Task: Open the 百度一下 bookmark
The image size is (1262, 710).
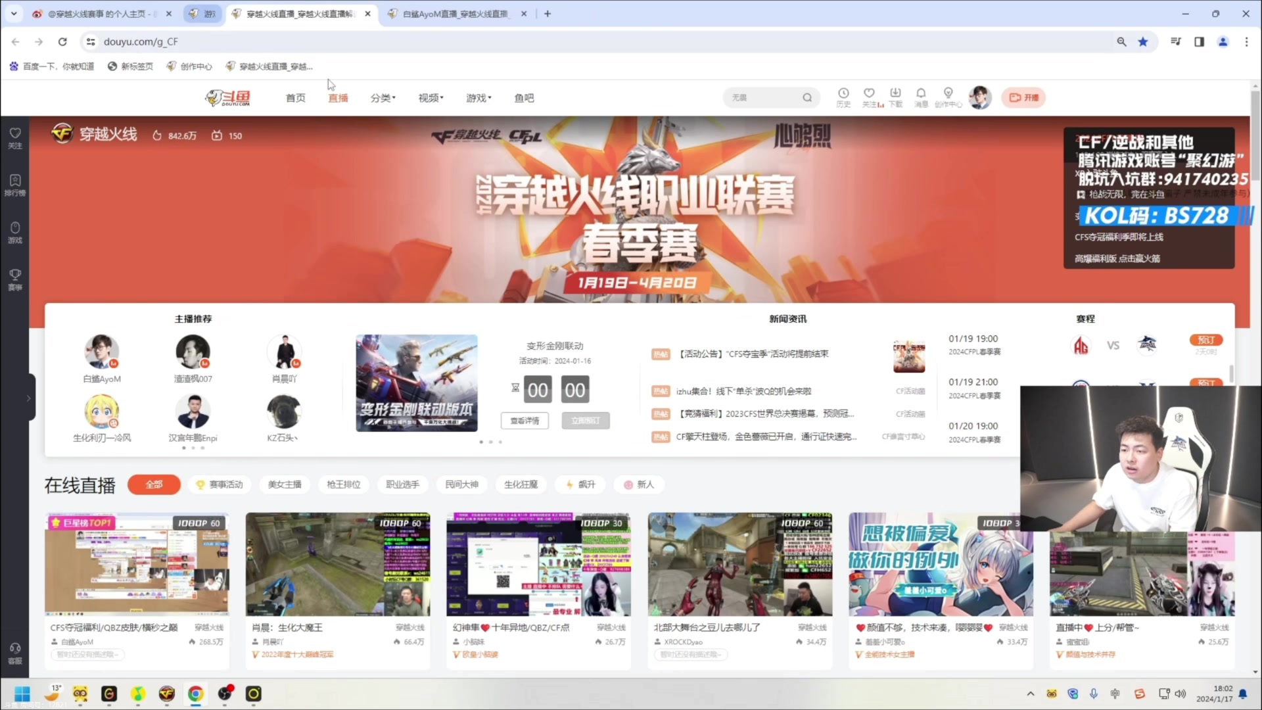Action: (52, 66)
